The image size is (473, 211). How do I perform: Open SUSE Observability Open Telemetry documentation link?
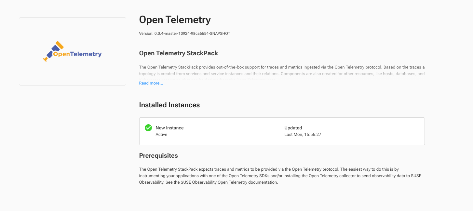tap(229, 182)
